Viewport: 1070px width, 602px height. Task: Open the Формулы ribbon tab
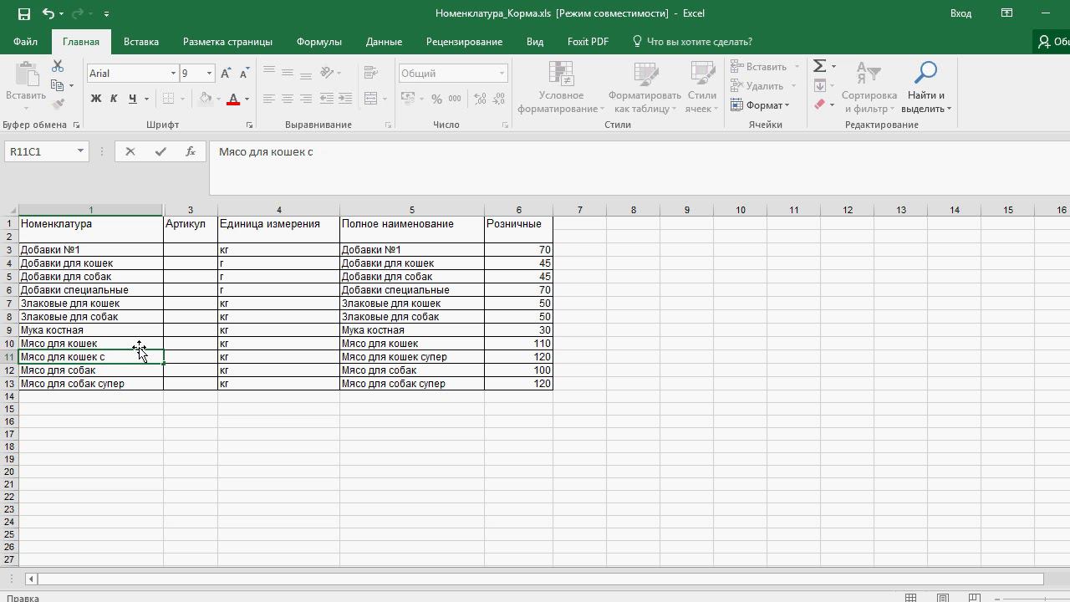pyautogui.click(x=318, y=42)
